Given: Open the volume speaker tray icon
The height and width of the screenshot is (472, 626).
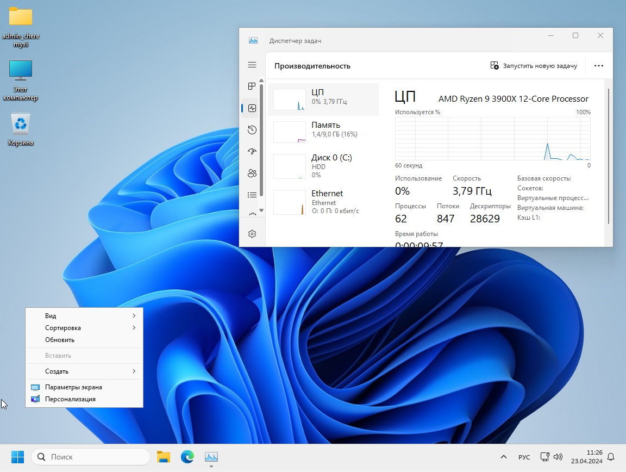Looking at the screenshot, I should (558, 457).
